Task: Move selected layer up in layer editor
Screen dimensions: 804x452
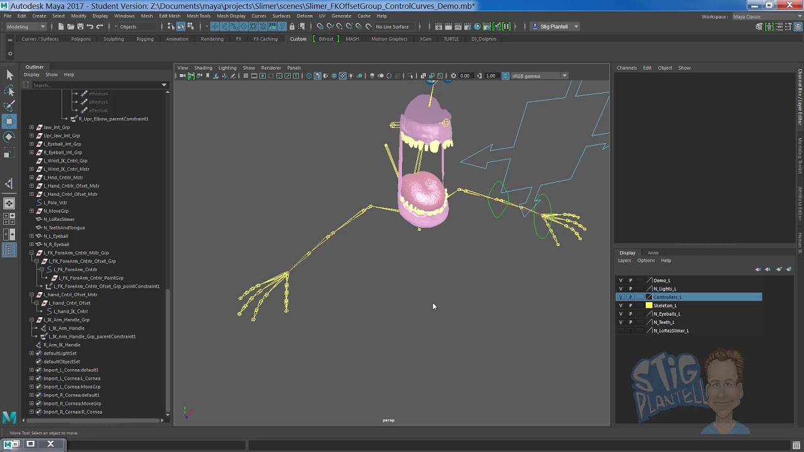Action: tap(758, 269)
